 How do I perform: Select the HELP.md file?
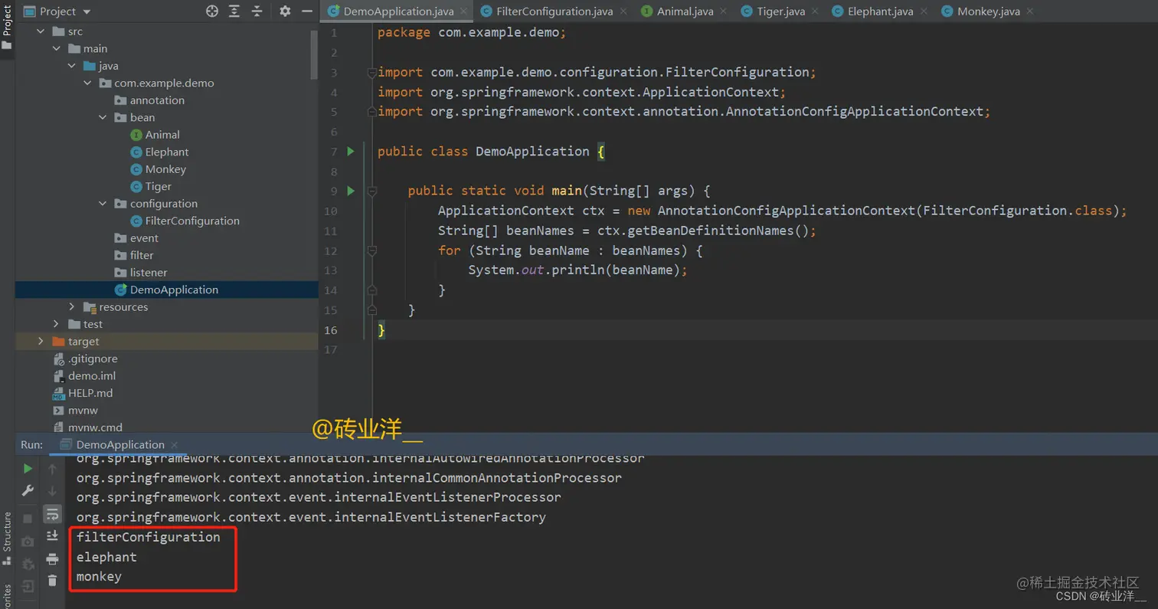[90, 393]
